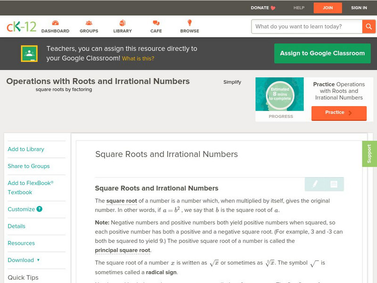The image size is (377, 283).
Task: Open the 'What is this?' link
Action: tap(138, 58)
